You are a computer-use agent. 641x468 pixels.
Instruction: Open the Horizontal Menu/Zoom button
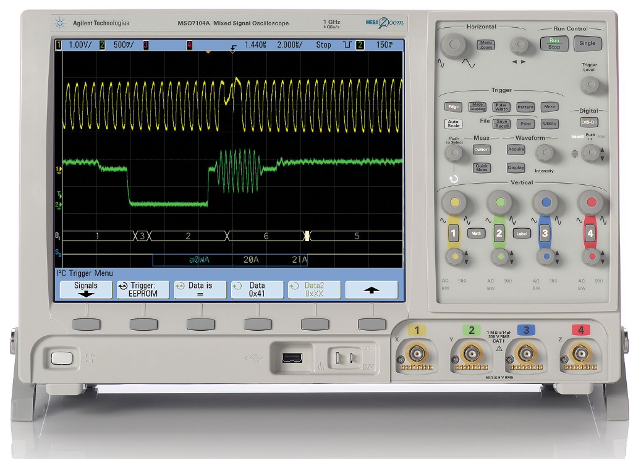pyautogui.click(x=486, y=45)
